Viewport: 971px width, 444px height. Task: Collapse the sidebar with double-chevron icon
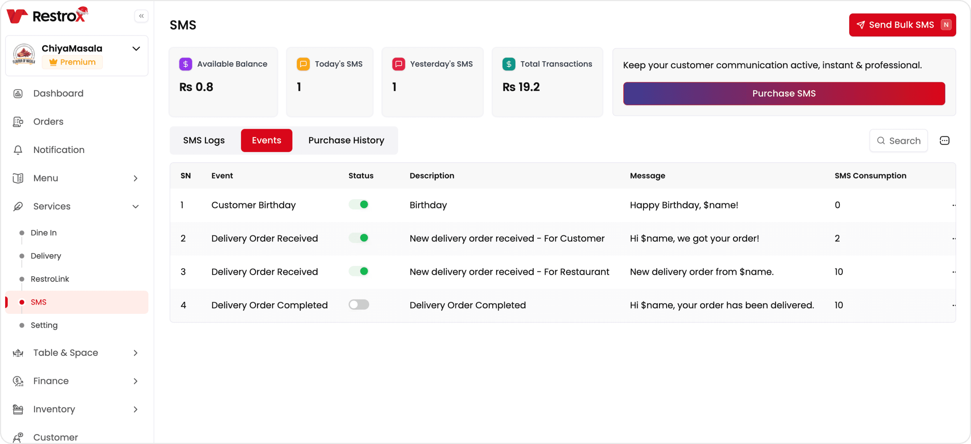141,16
